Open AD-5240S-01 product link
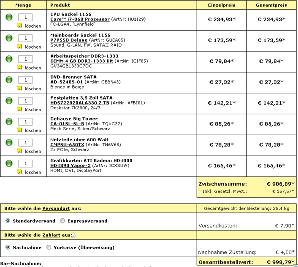The image size is (298, 267). (66, 82)
